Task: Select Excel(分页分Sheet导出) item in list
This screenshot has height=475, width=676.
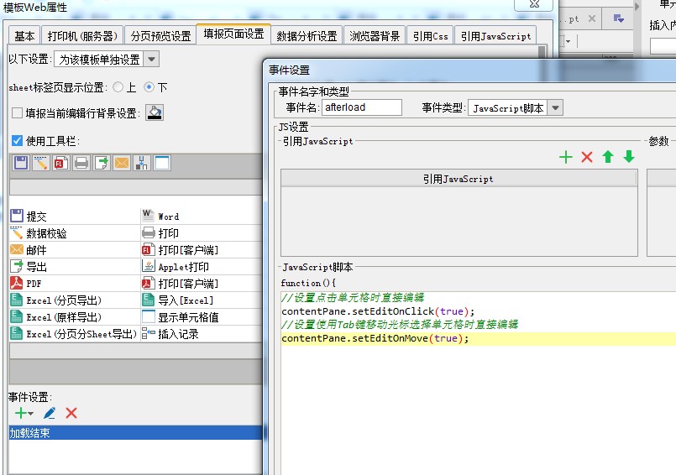Action: click(x=74, y=334)
